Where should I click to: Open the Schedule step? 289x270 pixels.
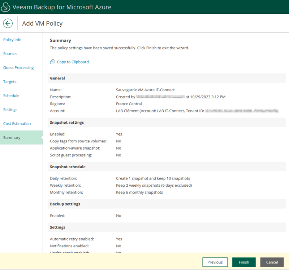point(11,96)
